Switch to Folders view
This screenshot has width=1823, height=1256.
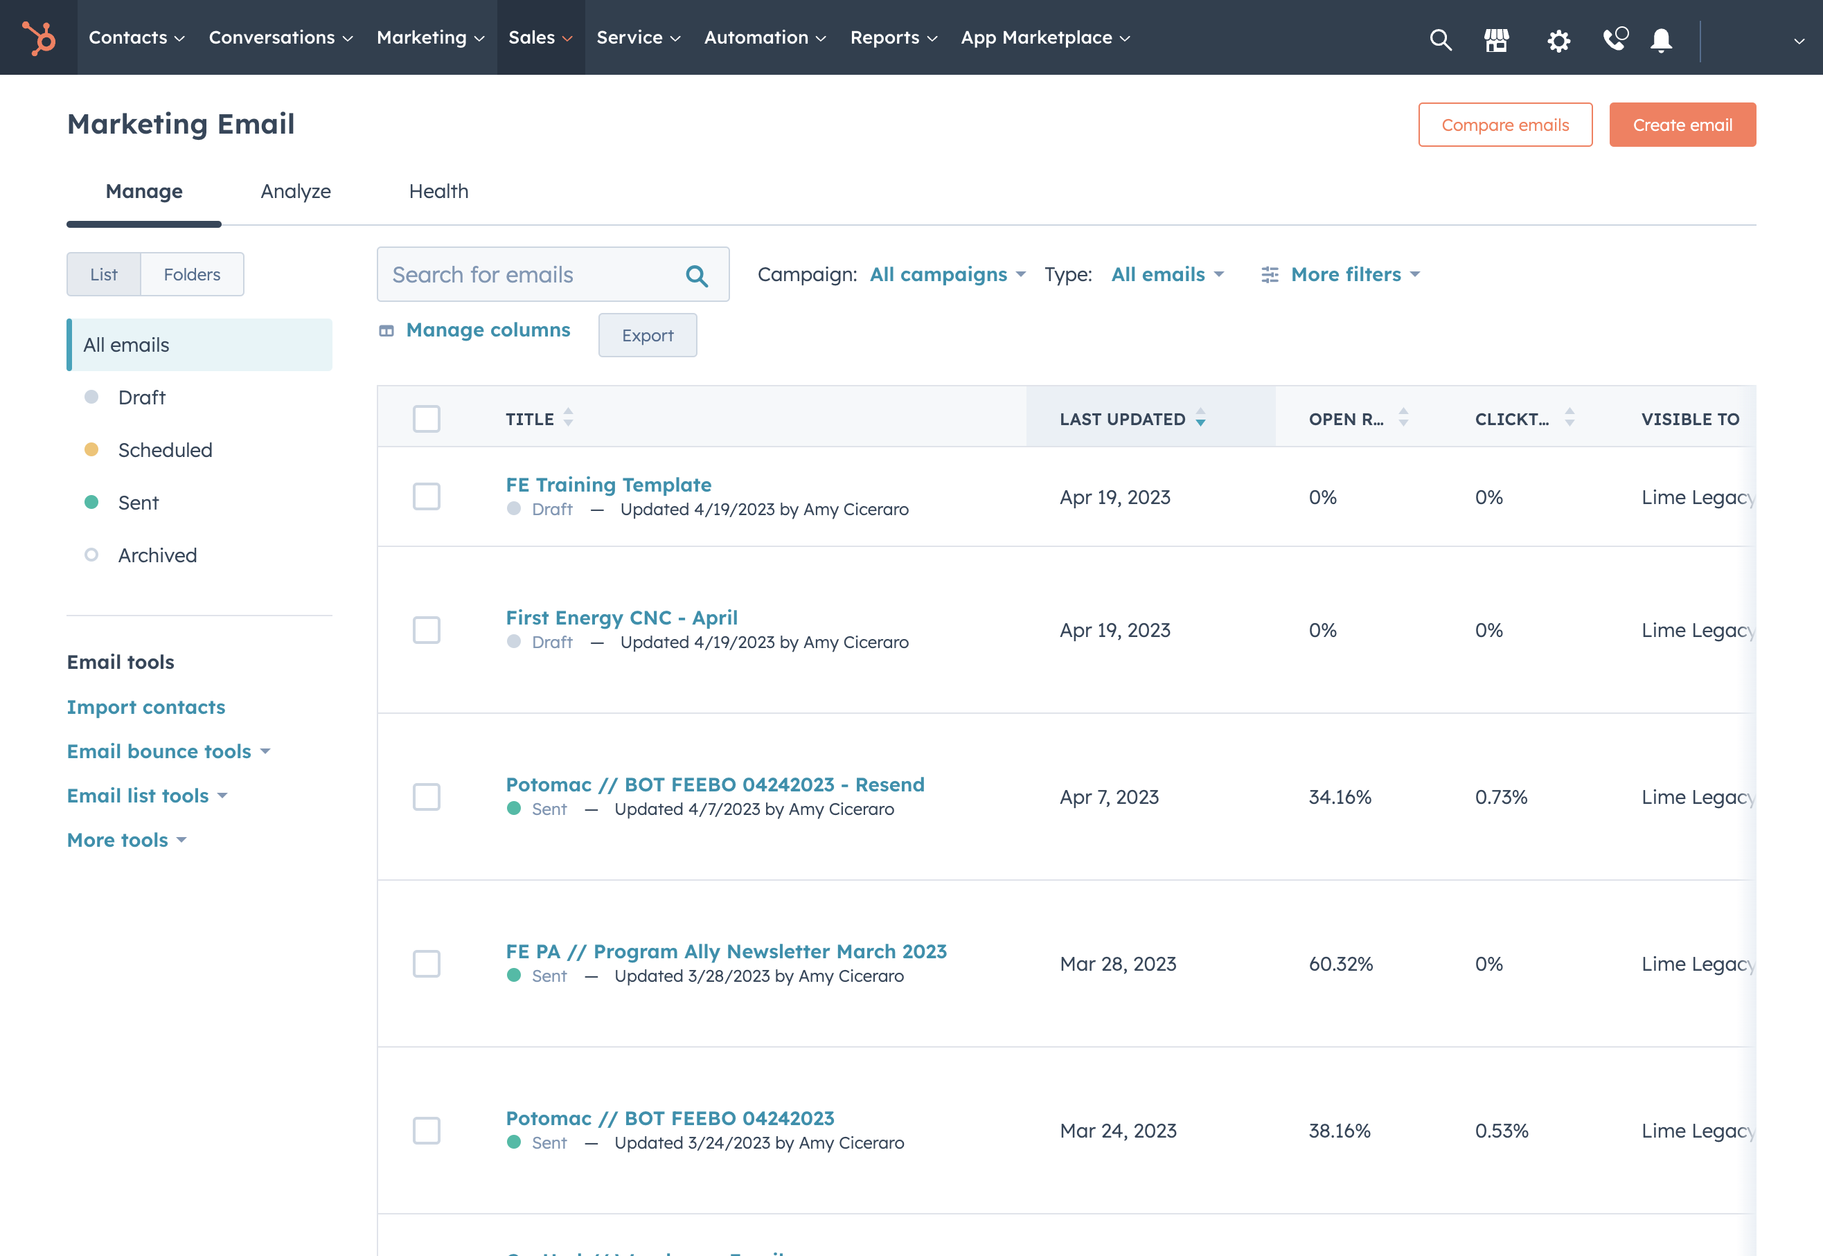pyautogui.click(x=192, y=275)
